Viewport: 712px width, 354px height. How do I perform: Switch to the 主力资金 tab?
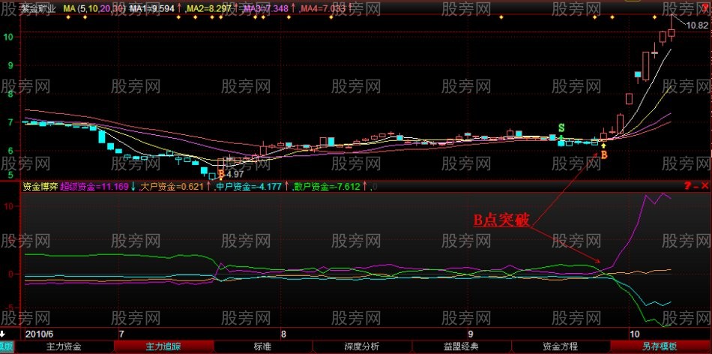coord(64,346)
